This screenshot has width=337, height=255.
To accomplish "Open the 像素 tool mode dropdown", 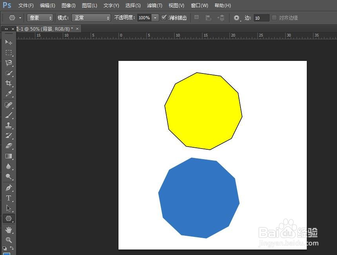I will click(x=40, y=18).
